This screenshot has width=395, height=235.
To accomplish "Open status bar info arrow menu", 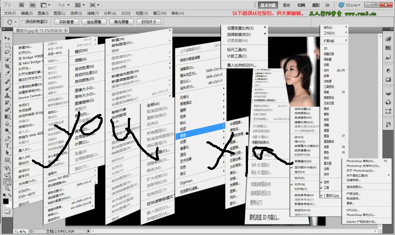I will tap(88, 231).
